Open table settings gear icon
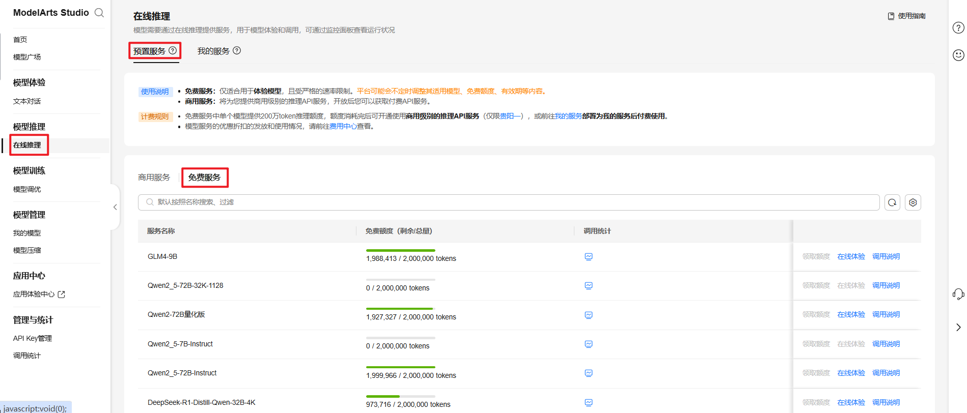 tap(913, 202)
